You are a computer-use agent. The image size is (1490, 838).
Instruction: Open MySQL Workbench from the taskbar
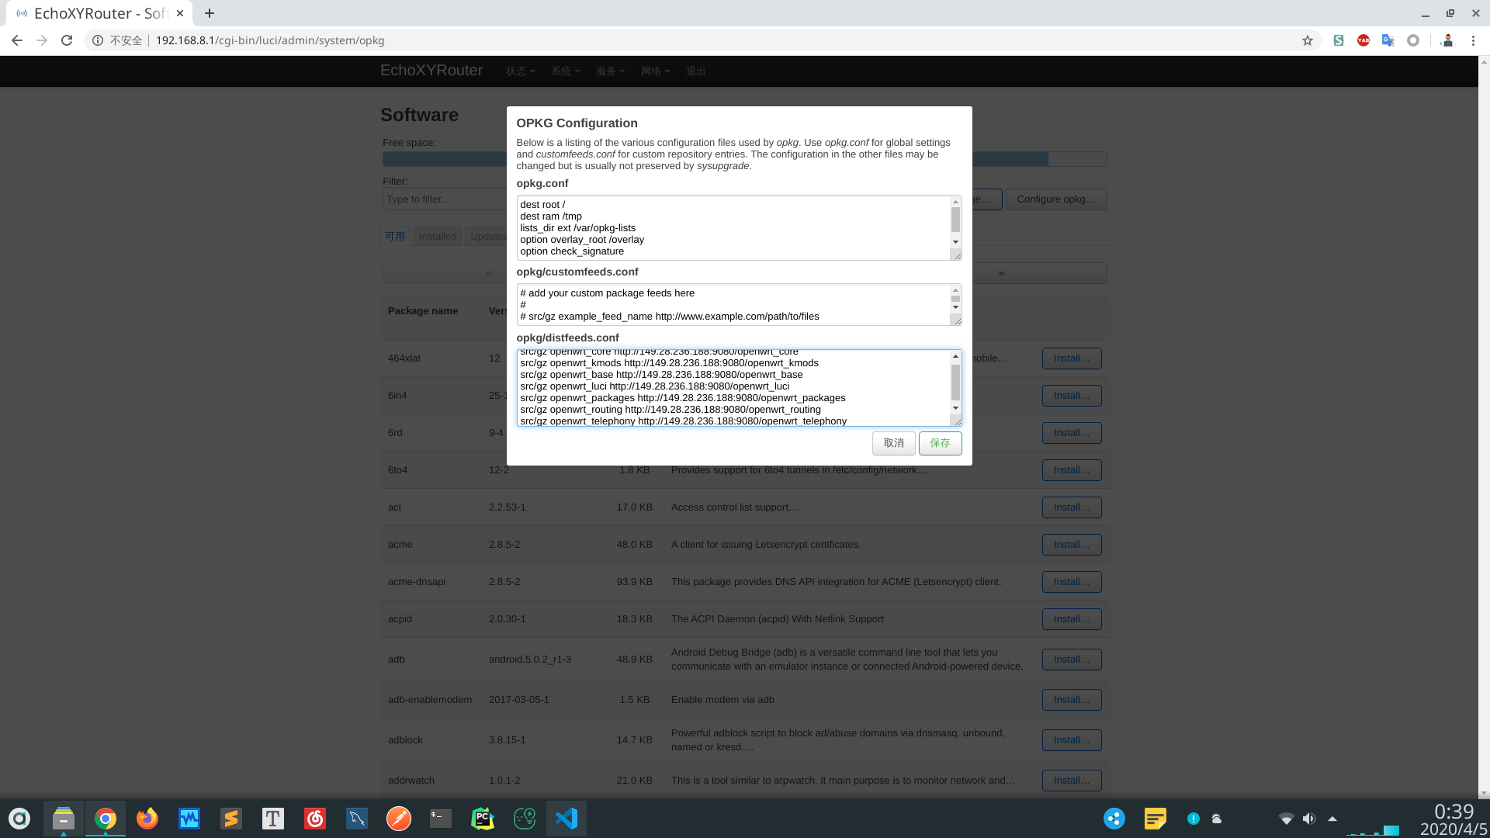[x=357, y=819]
